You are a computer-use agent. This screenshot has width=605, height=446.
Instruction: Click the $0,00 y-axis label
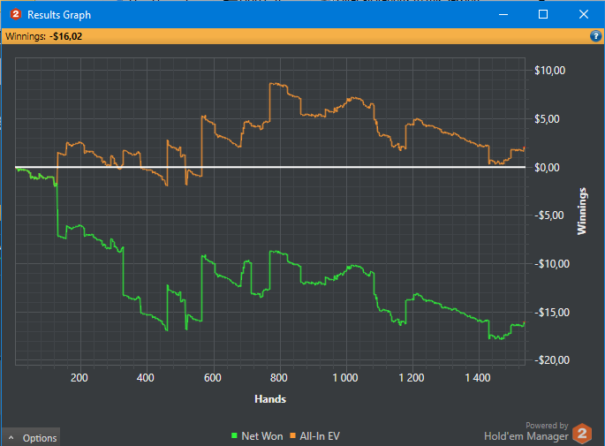[x=547, y=168]
